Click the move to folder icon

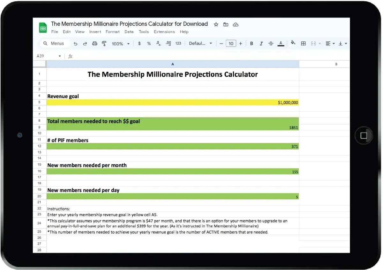point(226,25)
